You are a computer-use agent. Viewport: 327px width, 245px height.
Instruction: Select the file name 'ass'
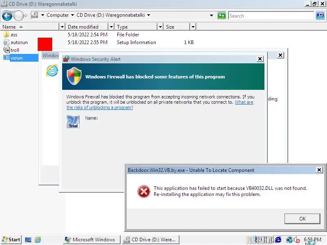[14, 35]
